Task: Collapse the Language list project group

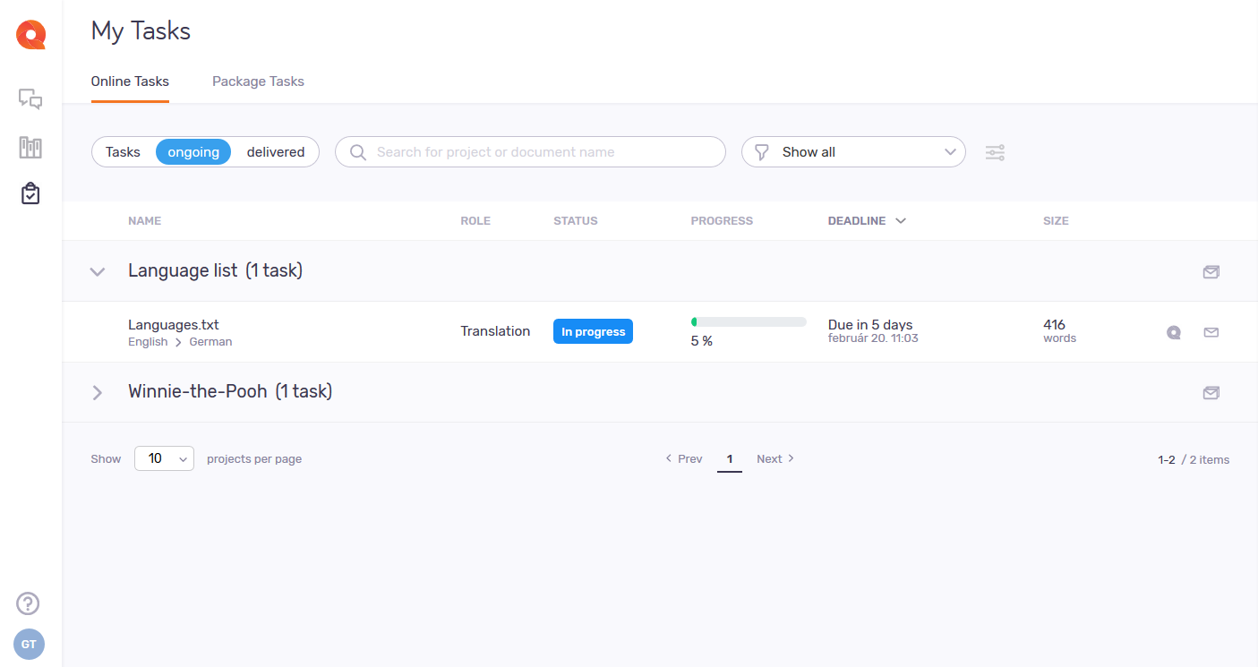Action: (x=98, y=271)
